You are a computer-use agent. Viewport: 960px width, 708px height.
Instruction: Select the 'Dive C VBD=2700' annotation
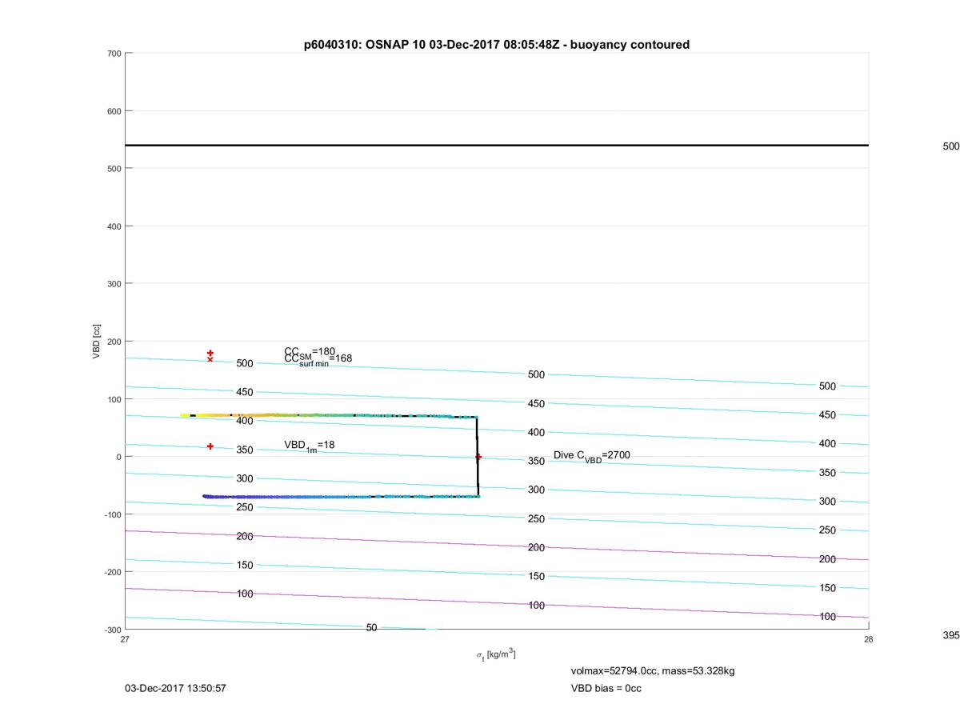(x=592, y=456)
